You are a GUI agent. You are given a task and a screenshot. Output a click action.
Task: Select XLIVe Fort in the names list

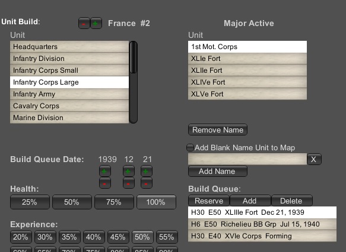[247, 82]
